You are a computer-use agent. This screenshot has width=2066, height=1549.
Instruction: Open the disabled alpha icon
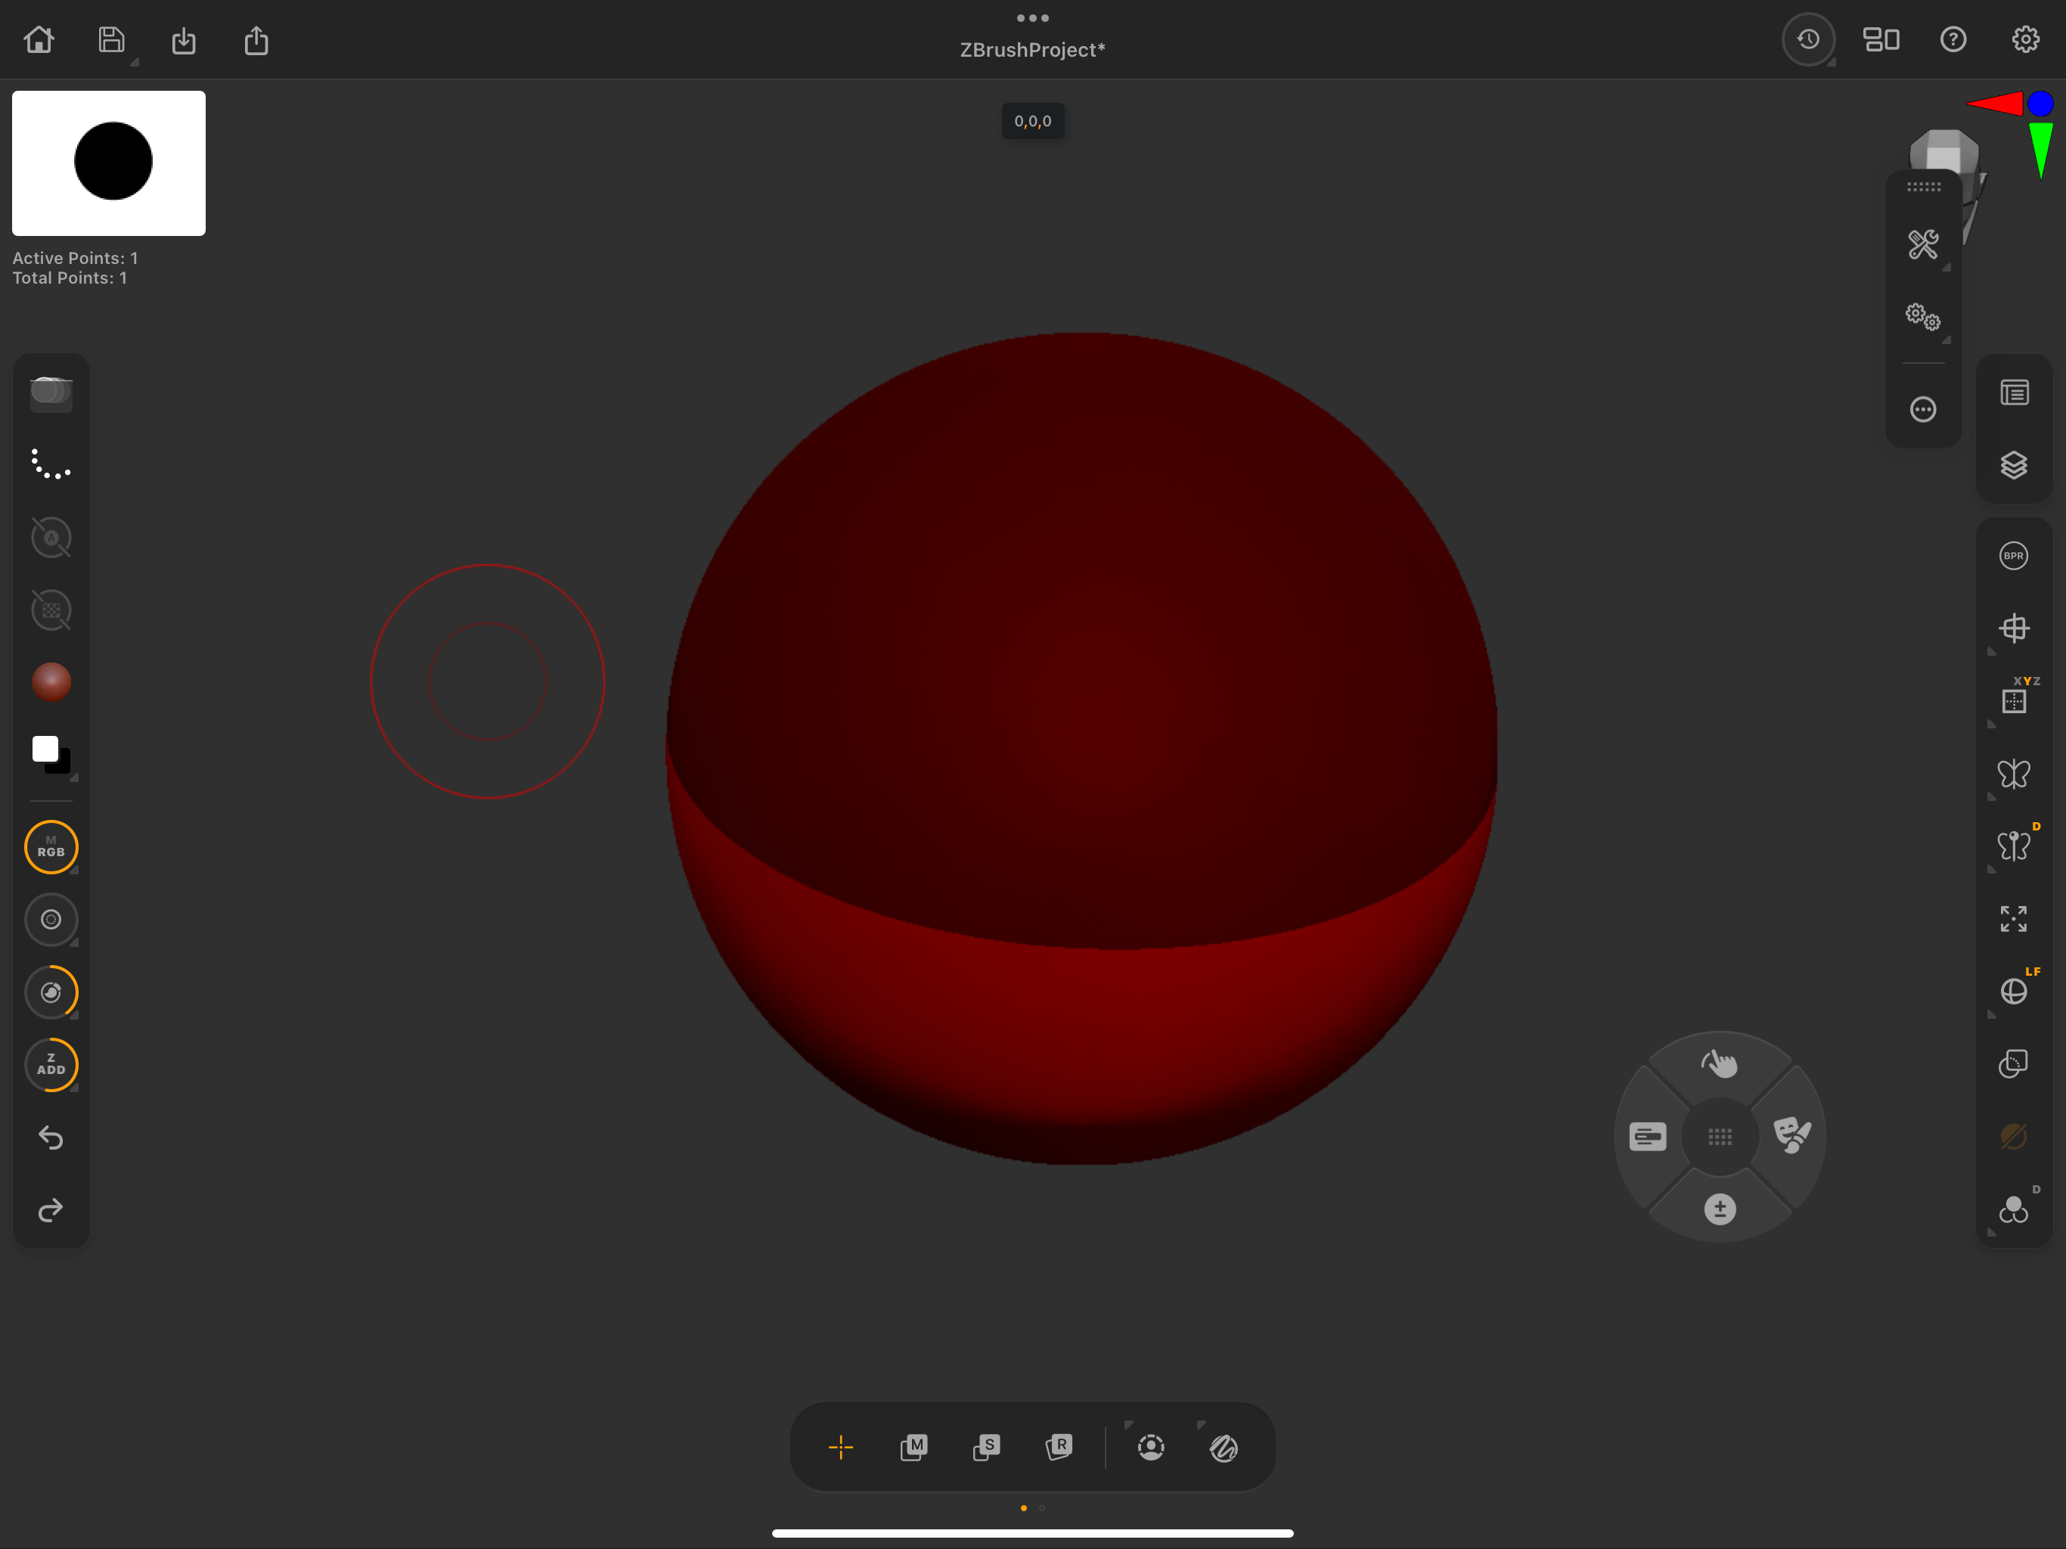tap(51, 537)
